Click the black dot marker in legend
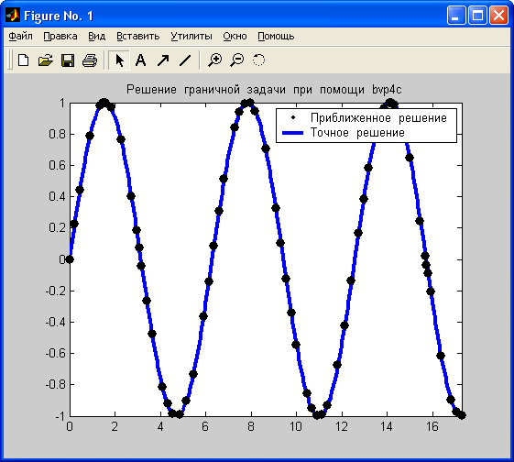This screenshot has height=462, width=514. [x=293, y=117]
